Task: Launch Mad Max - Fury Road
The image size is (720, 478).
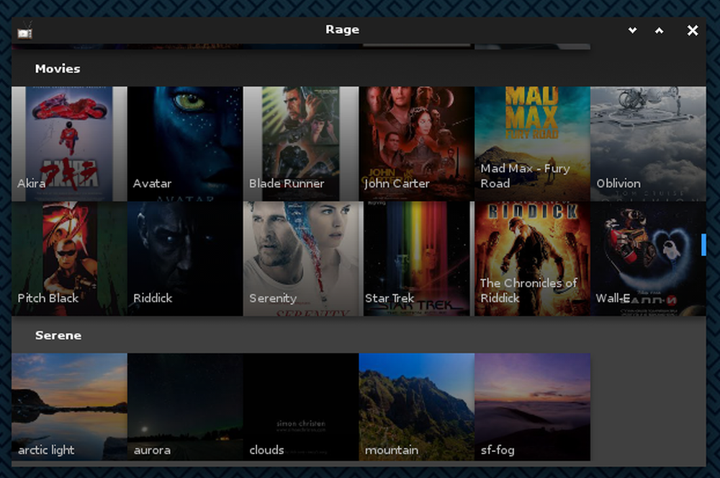Action: click(x=532, y=144)
